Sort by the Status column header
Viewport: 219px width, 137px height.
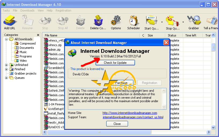(174, 35)
